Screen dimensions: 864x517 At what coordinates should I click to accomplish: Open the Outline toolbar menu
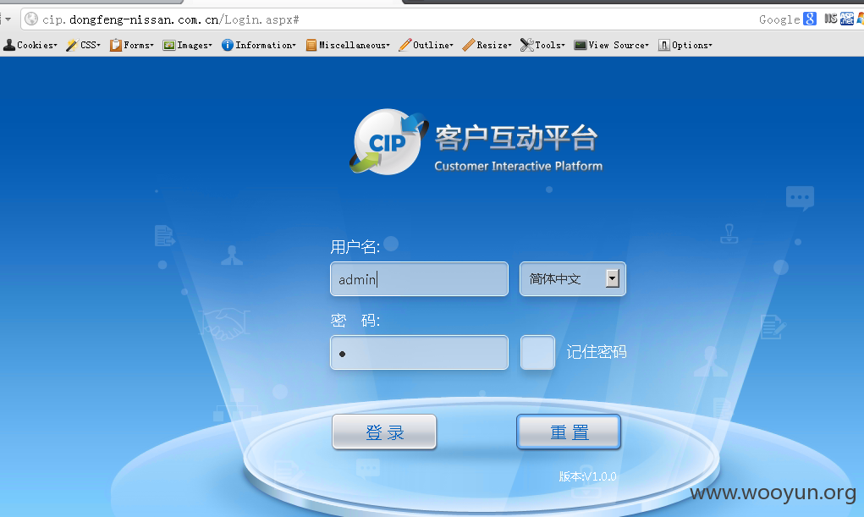(x=426, y=45)
